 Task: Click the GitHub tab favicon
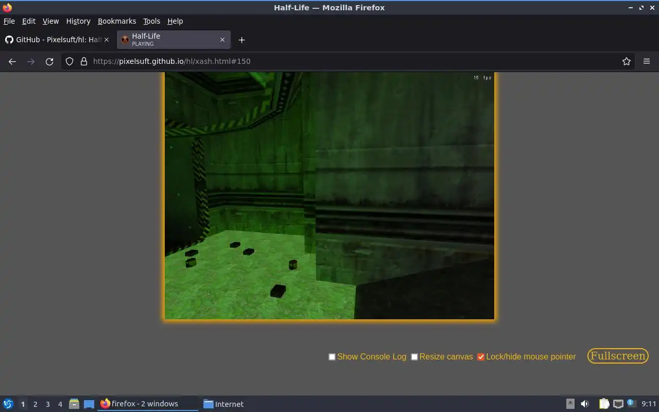9,40
